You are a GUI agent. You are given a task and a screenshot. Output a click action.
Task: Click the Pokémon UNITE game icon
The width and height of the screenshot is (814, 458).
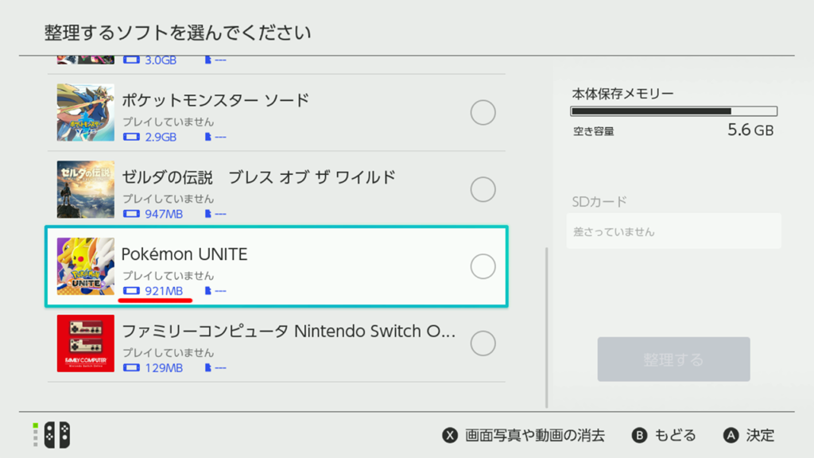click(x=85, y=266)
